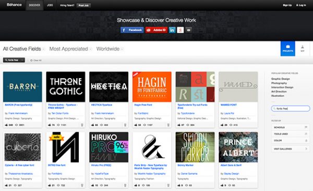Click the tools icon on HECTICA card
Viewport: 313px width, 191px height.
tap(125, 125)
